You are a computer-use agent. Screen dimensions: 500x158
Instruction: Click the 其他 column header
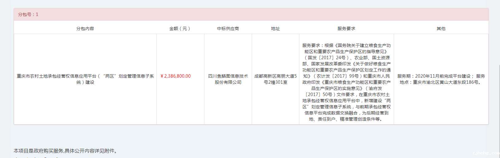tap(441, 29)
